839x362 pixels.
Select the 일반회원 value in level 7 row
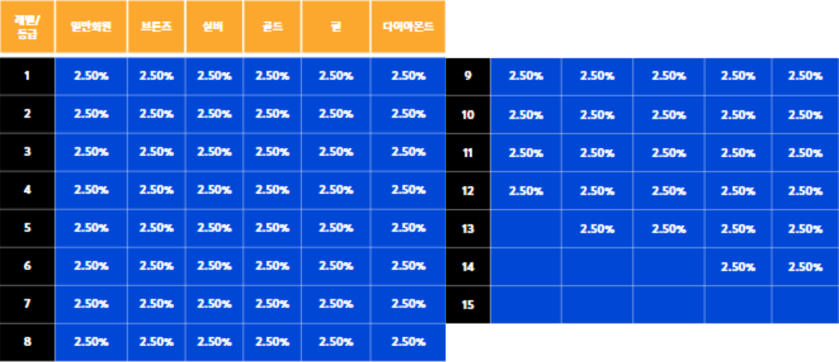coord(91,304)
